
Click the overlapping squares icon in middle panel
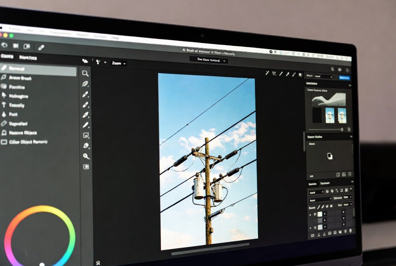[330, 156]
